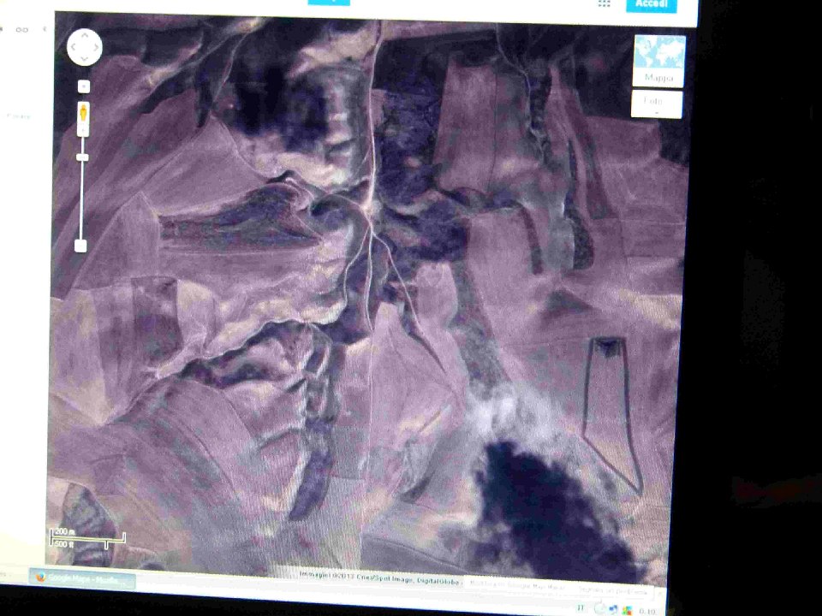The width and height of the screenshot is (822, 616).
Task: Open the Google apps grid
Action: tap(605, 3)
